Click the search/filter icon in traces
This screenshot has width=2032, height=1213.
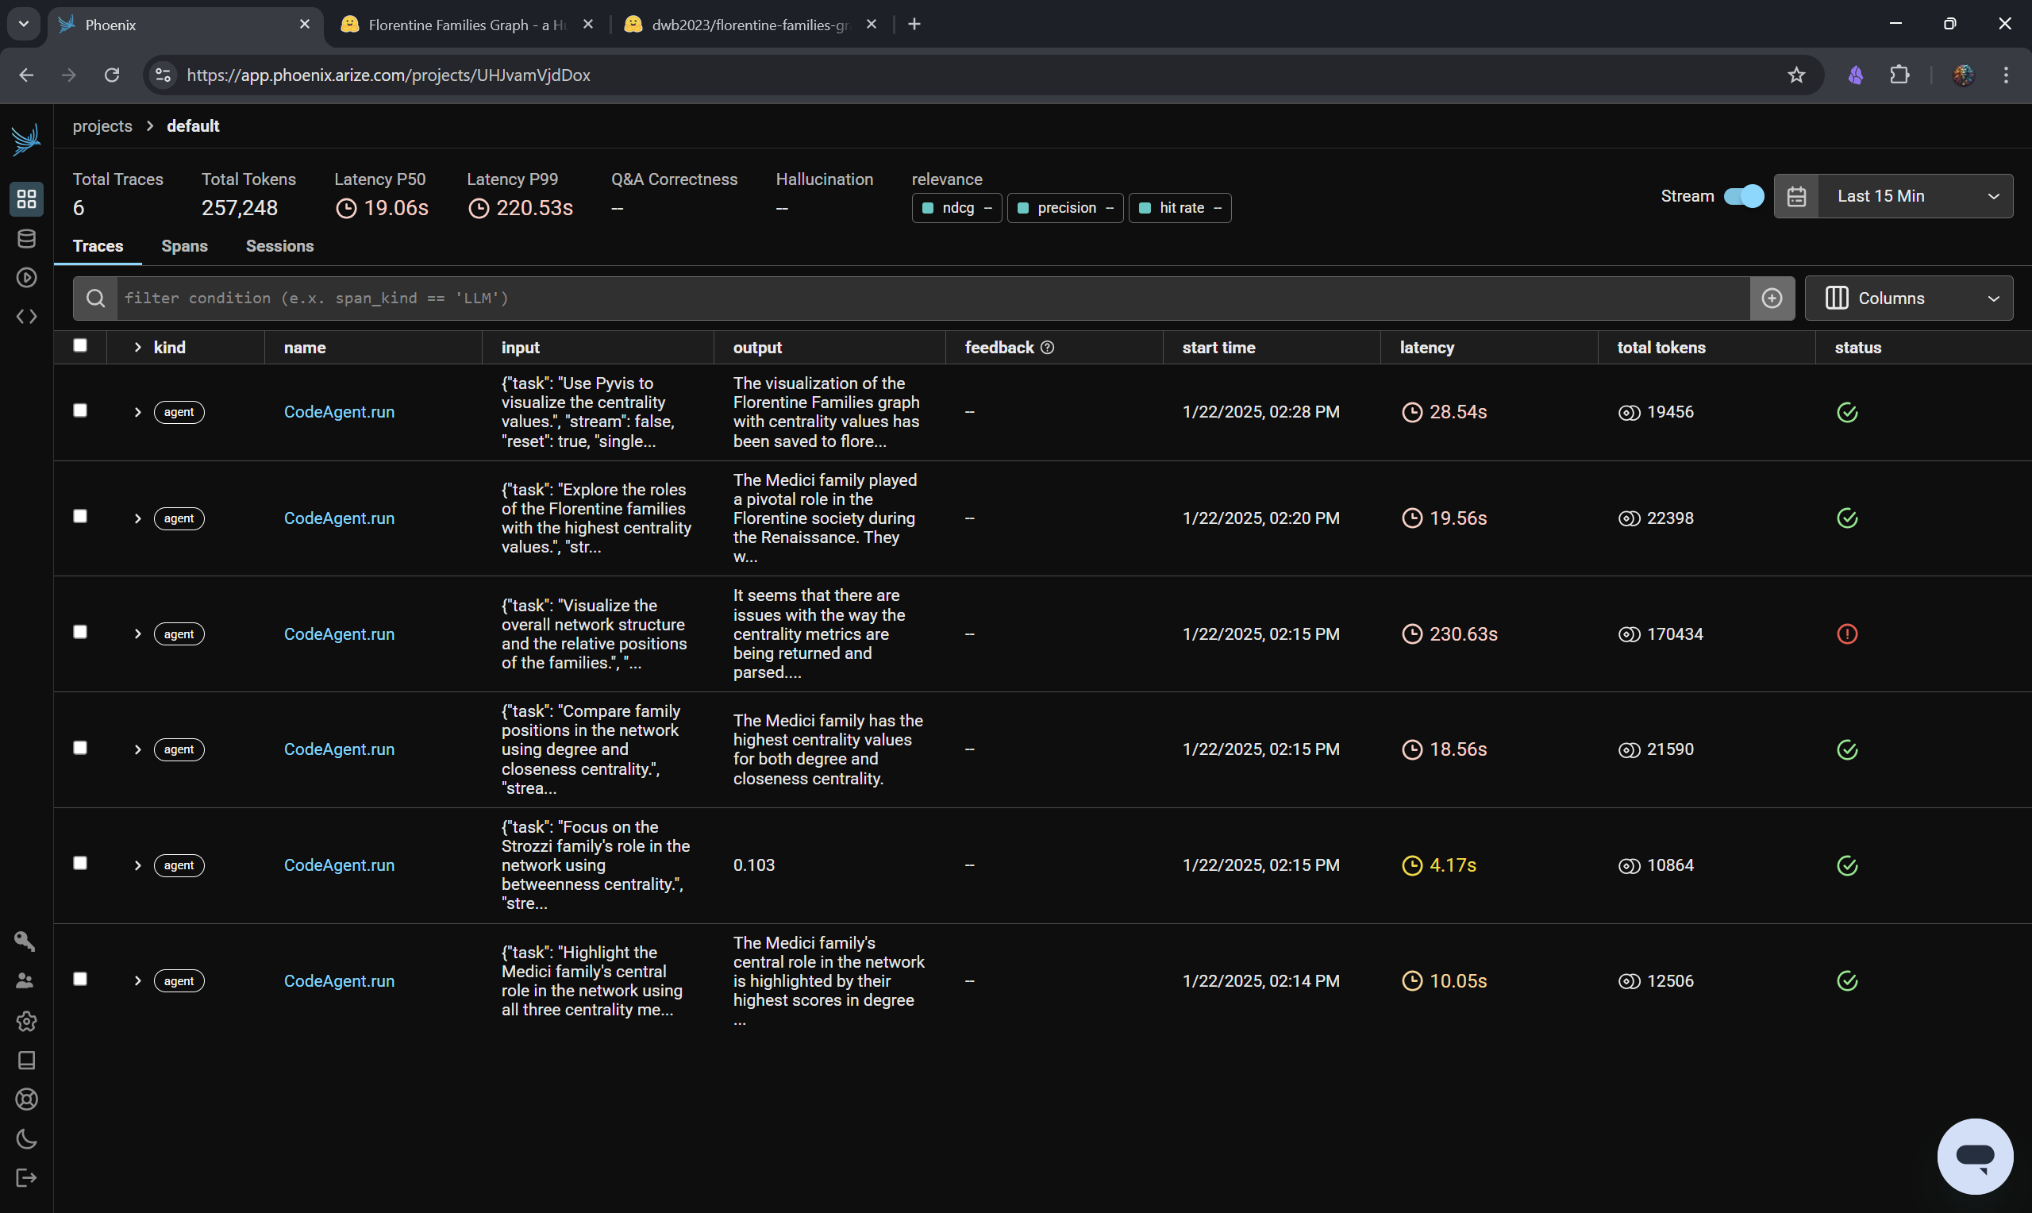pyautogui.click(x=94, y=299)
